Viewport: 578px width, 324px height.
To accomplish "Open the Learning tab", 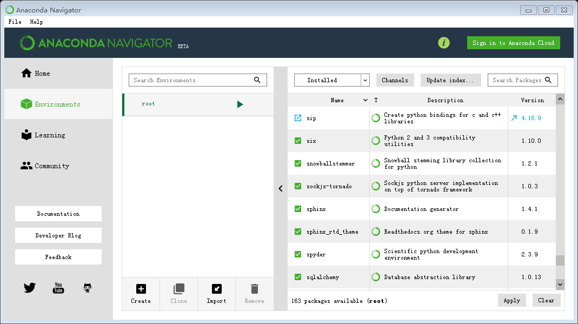I will click(x=58, y=135).
